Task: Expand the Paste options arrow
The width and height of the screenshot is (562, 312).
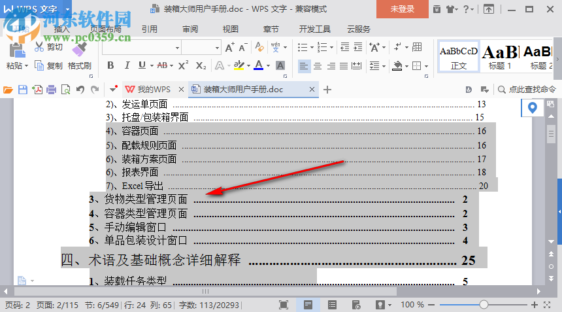Action: [x=26, y=66]
